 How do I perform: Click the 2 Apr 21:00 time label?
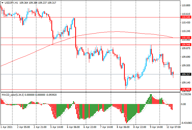[x=40, y=127]
